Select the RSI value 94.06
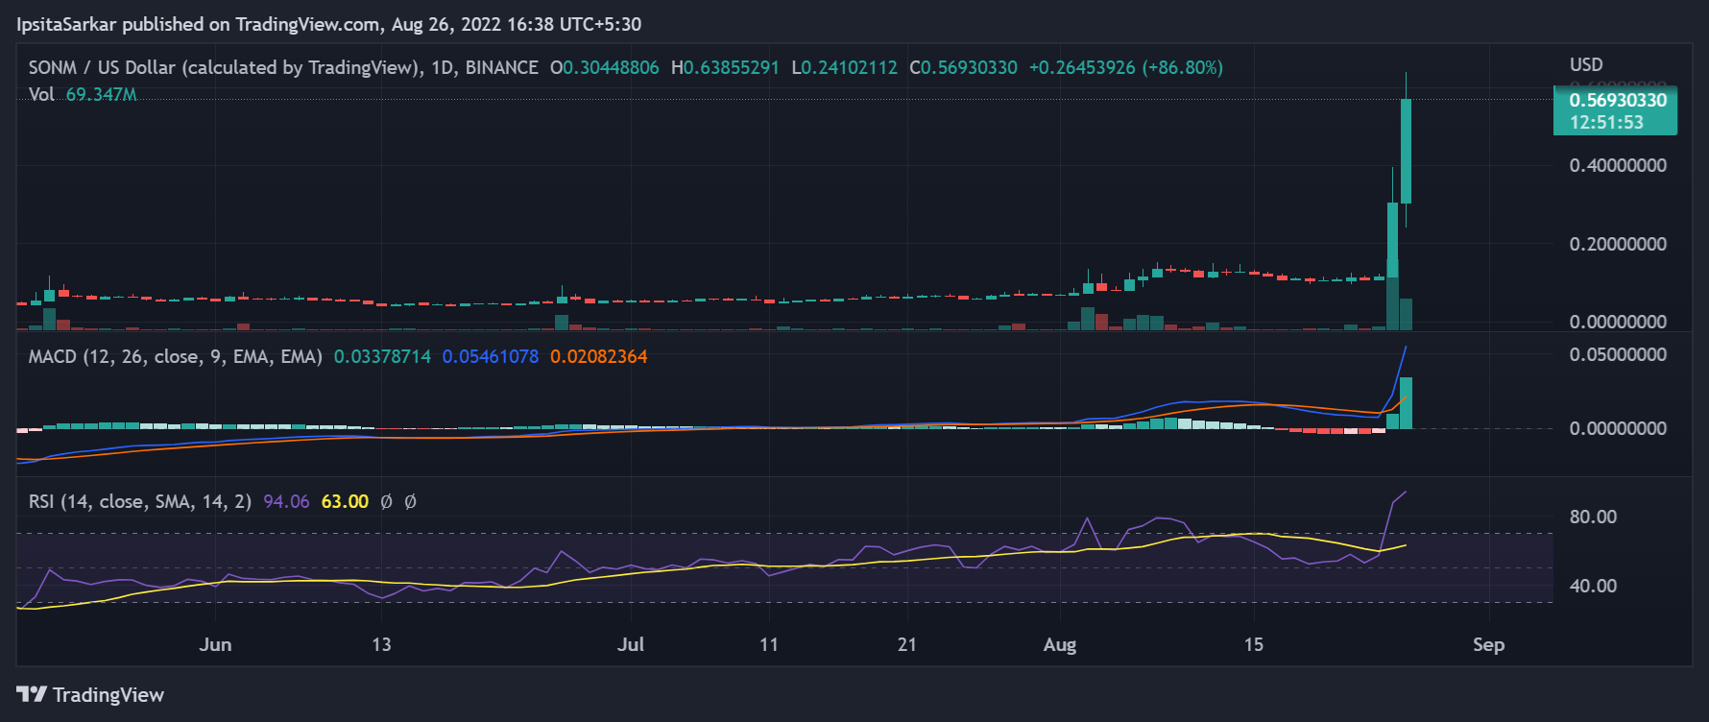 click(x=286, y=501)
